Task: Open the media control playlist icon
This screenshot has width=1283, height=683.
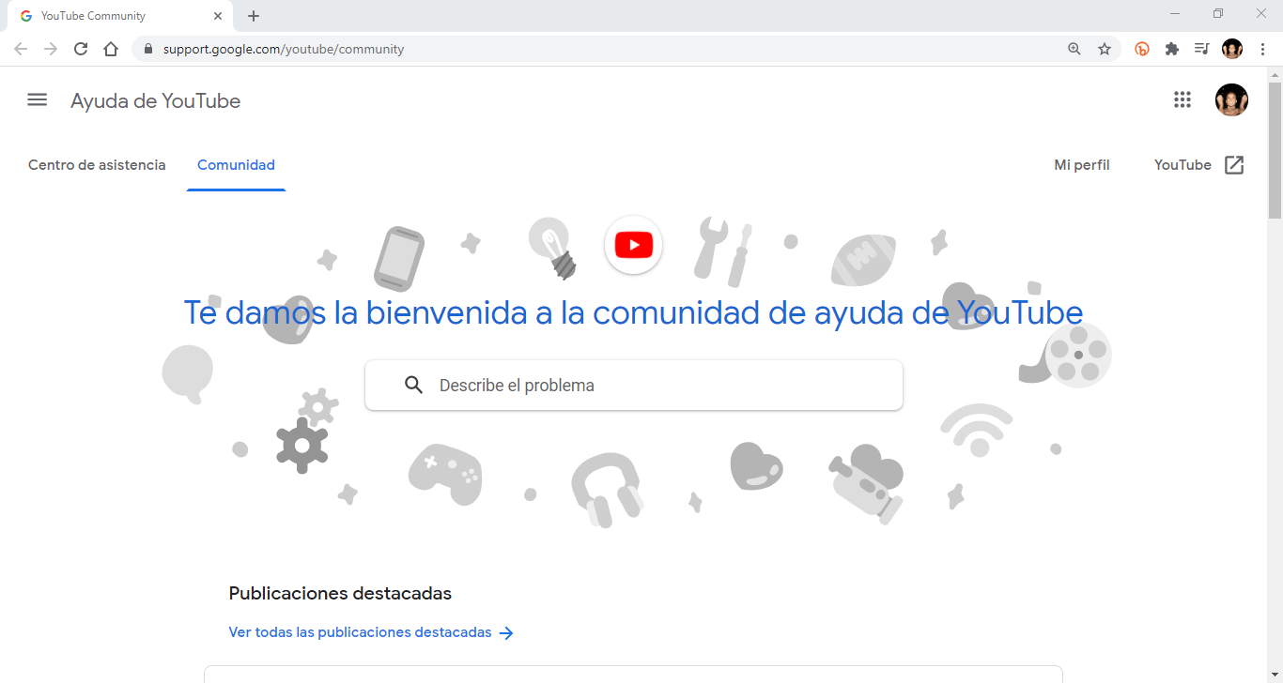Action: [x=1201, y=49]
